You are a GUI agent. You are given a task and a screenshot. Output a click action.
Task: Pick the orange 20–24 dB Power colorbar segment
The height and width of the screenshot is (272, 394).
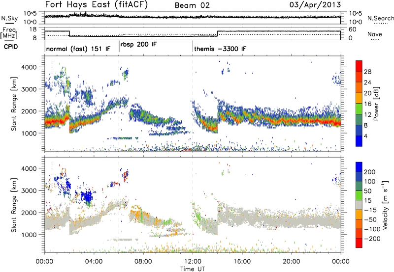pyautogui.click(x=359, y=87)
